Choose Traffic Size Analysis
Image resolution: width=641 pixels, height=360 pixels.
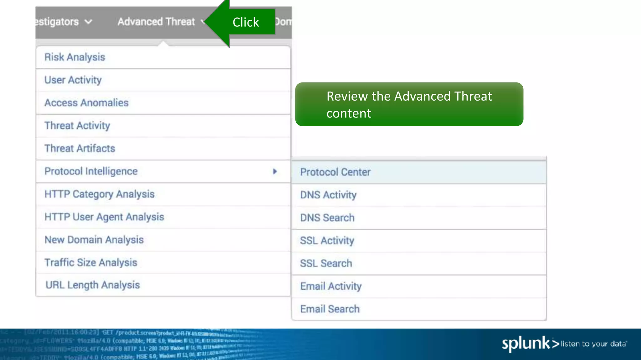[163, 262]
